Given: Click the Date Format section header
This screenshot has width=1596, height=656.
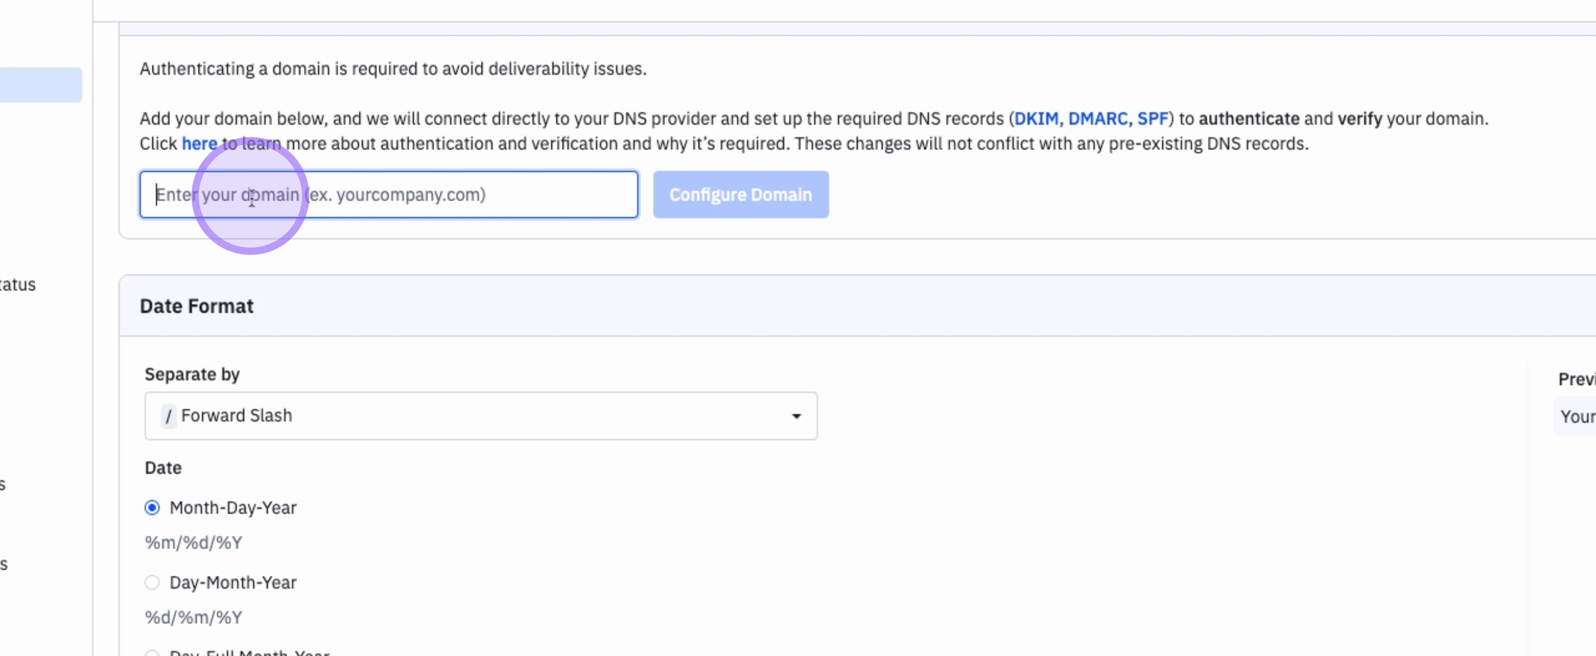Looking at the screenshot, I should pos(196,306).
